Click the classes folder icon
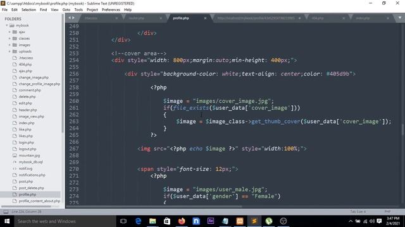 [15, 38]
